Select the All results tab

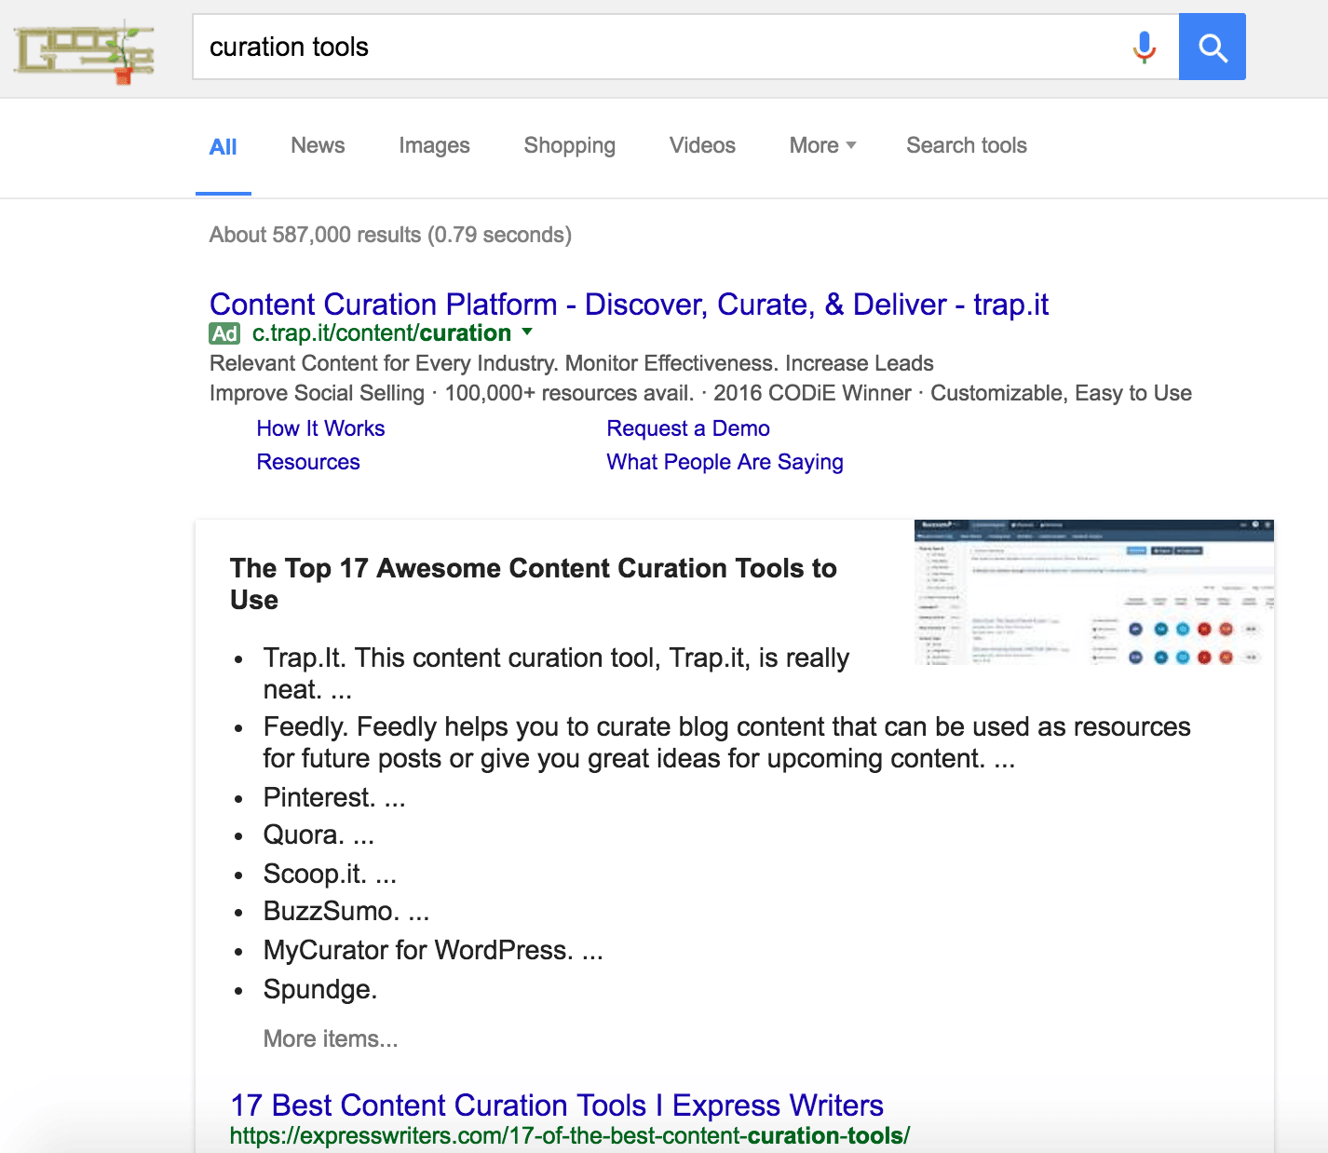pyautogui.click(x=224, y=146)
